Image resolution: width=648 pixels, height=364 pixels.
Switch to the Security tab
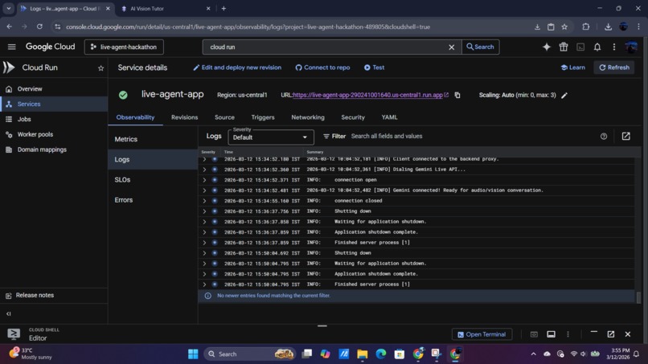[353, 117]
